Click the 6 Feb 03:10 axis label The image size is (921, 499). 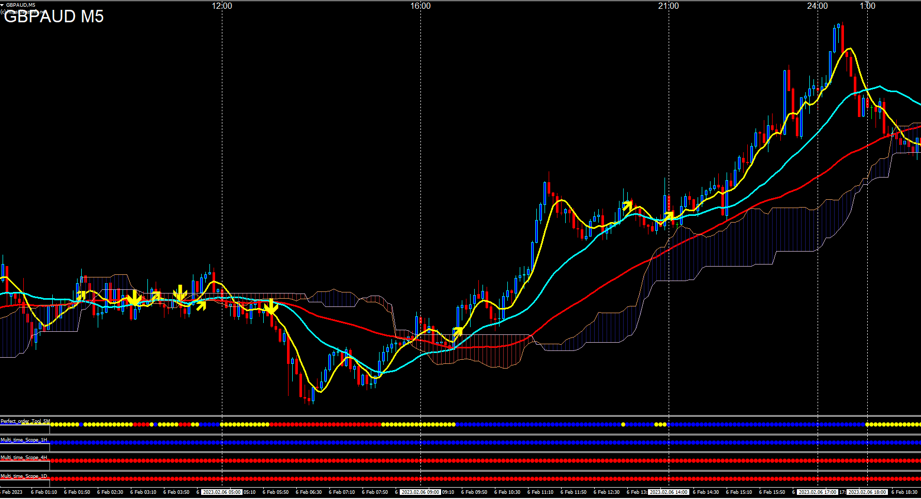(x=143, y=492)
